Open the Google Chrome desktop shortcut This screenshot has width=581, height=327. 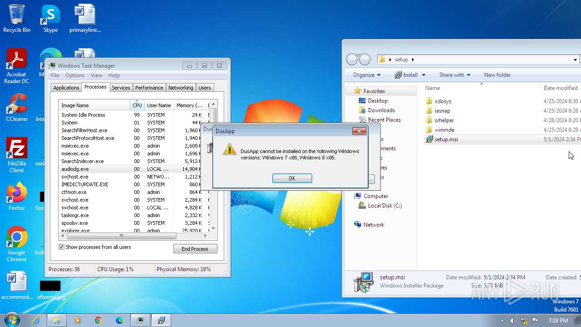pos(17,244)
